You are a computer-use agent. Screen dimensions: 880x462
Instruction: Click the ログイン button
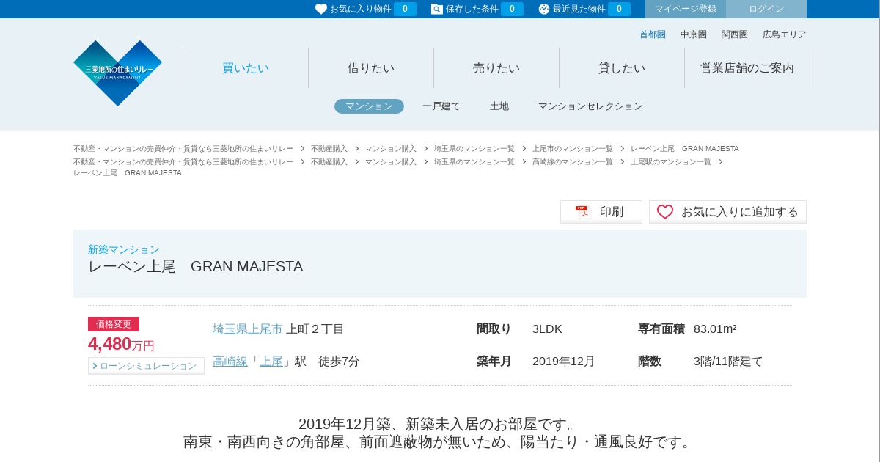(766, 9)
